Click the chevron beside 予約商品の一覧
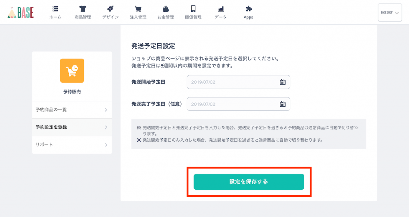 pos(106,110)
